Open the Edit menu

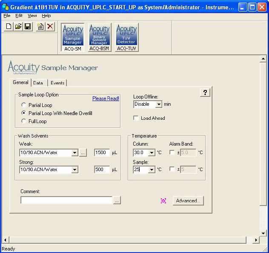19,16
